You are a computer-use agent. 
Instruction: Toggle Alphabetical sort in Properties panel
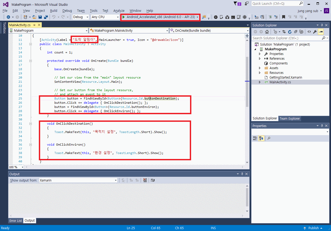[x=261, y=138]
